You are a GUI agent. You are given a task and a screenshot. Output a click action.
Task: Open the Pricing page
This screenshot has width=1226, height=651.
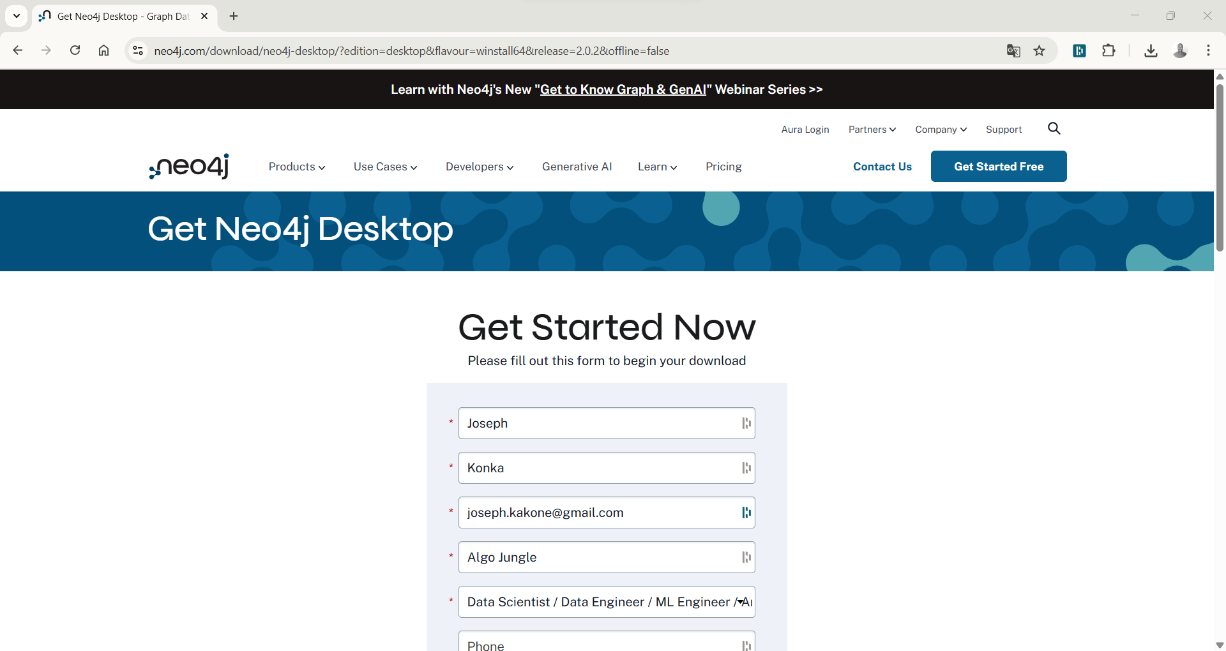pos(723,167)
